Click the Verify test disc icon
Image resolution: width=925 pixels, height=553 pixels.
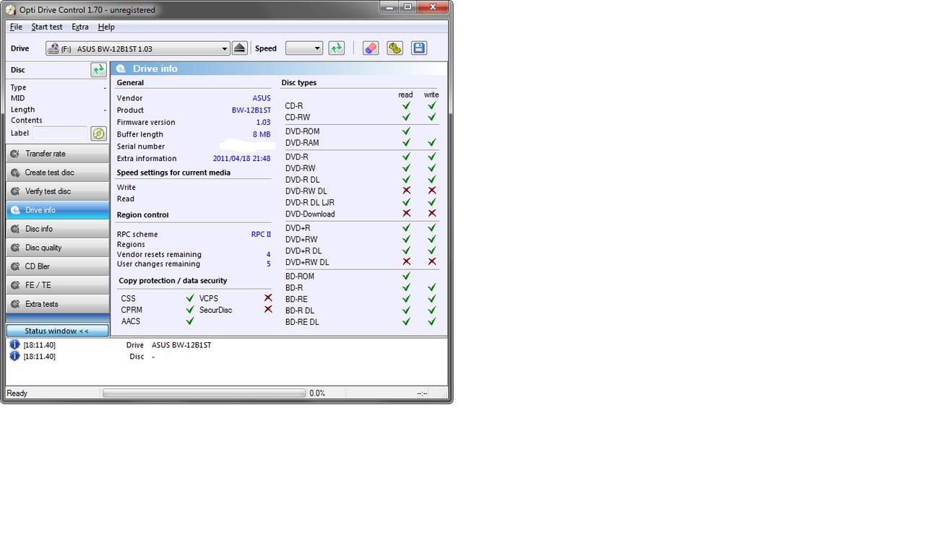(15, 191)
